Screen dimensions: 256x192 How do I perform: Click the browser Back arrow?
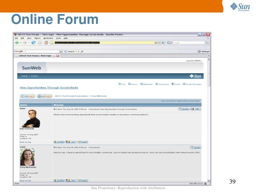[17, 42]
